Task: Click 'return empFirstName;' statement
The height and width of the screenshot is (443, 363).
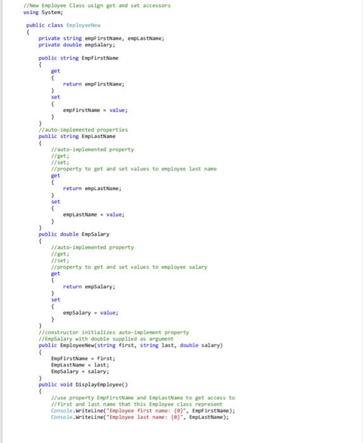Action: (94, 84)
